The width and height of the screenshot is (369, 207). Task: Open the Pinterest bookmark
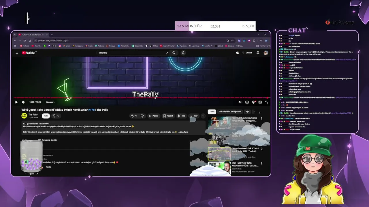click(25, 46)
